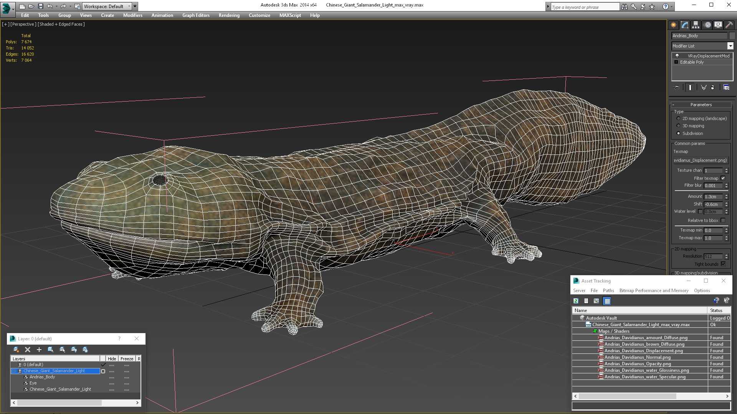Click viewport Shaded + Edged Faces label
The height and width of the screenshot is (414, 737).
pyautogui.click(x=61, y=24)
